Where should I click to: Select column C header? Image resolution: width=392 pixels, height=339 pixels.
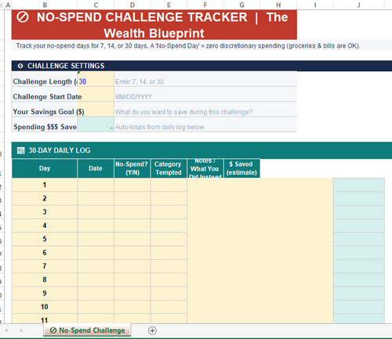click(96, 5)
